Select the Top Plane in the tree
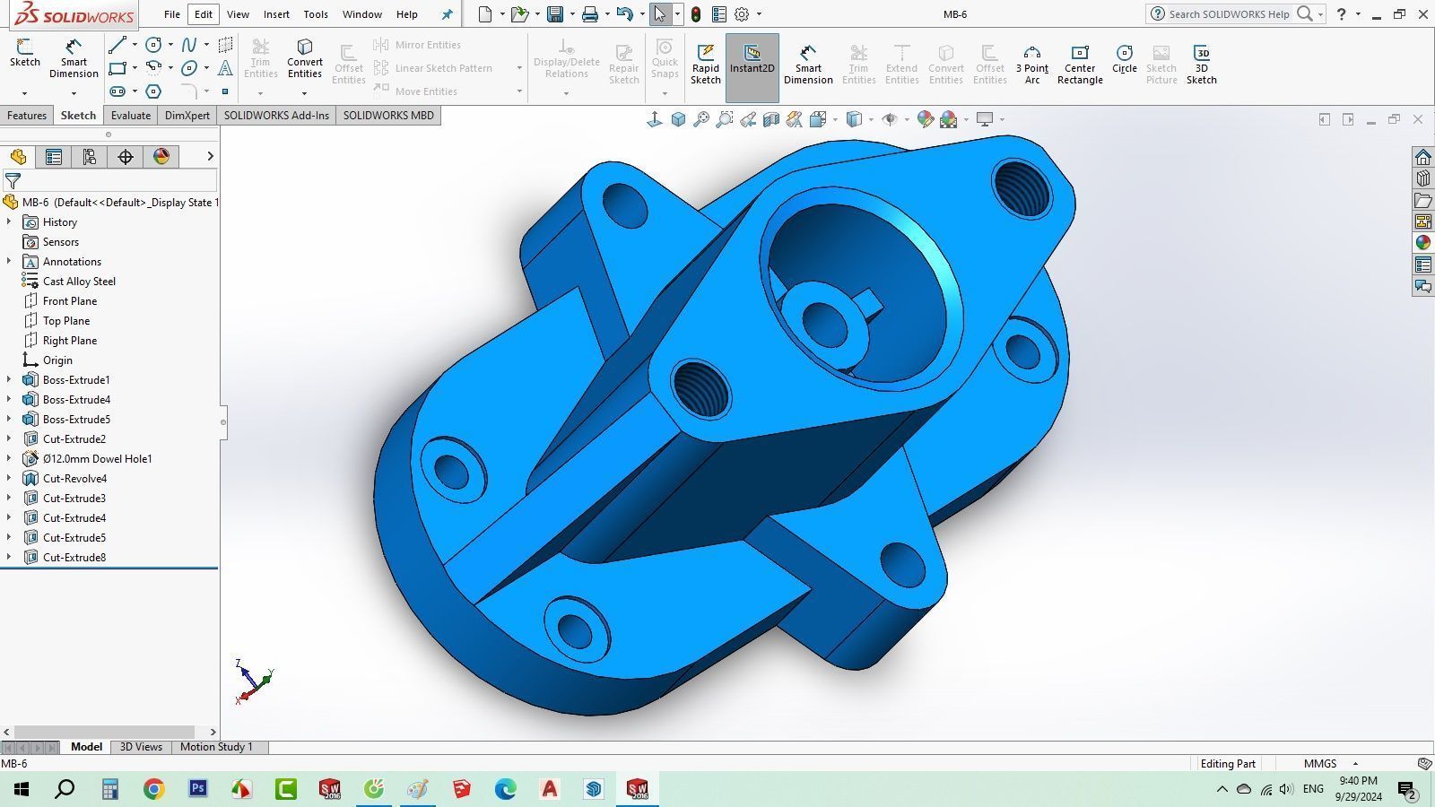Image resolution: width=1435 pixels, height=807 pixels. 66,320
